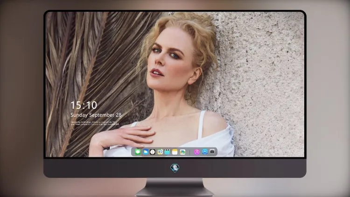The height and width of the screenshot is (197, 350).
Task: Launch the pink iTunes music app
Action: pyautogui.click(x=196, y=152)
